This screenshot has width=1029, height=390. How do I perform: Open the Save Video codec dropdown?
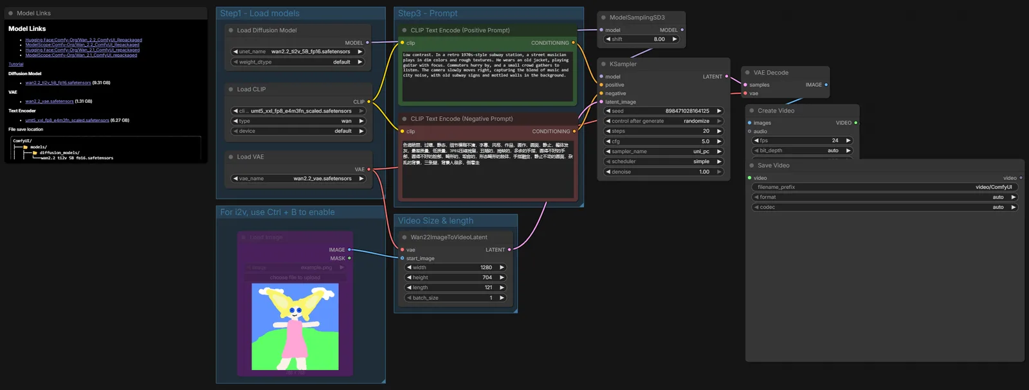pos(885,207)
